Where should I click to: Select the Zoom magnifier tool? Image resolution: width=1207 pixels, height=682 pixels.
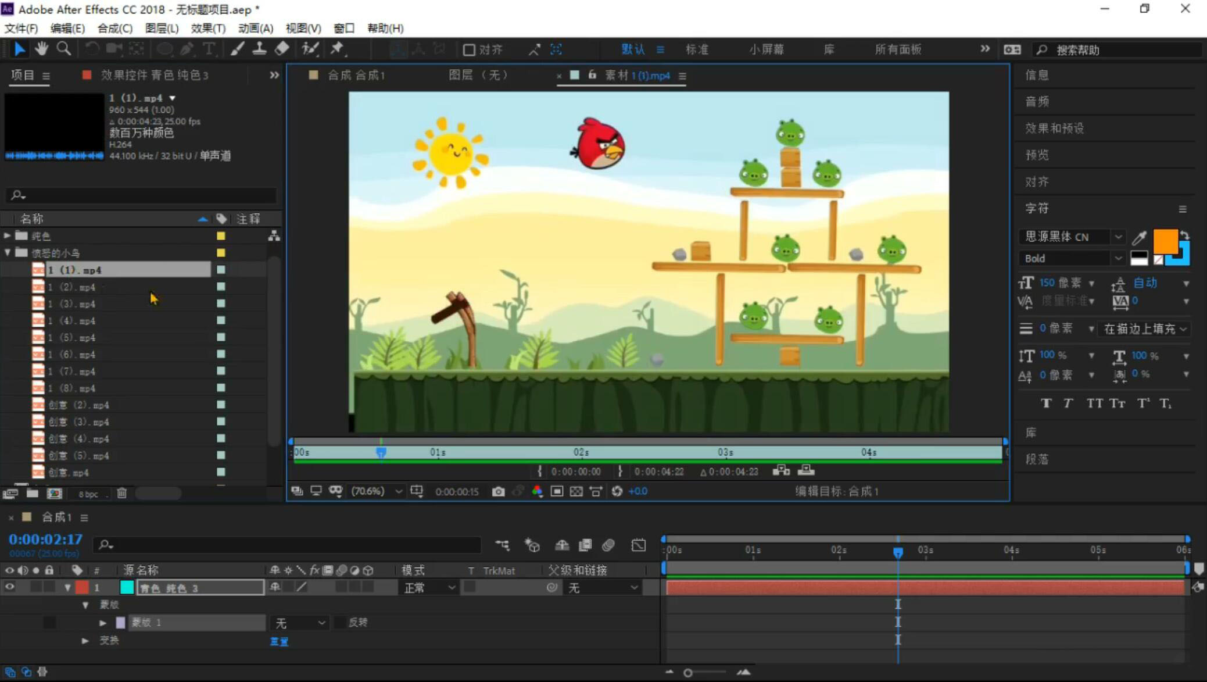(64, 49)
